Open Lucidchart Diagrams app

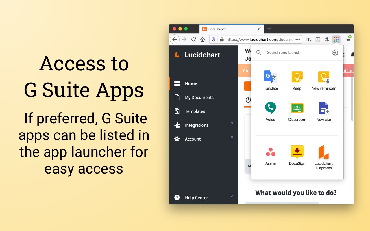323,157
